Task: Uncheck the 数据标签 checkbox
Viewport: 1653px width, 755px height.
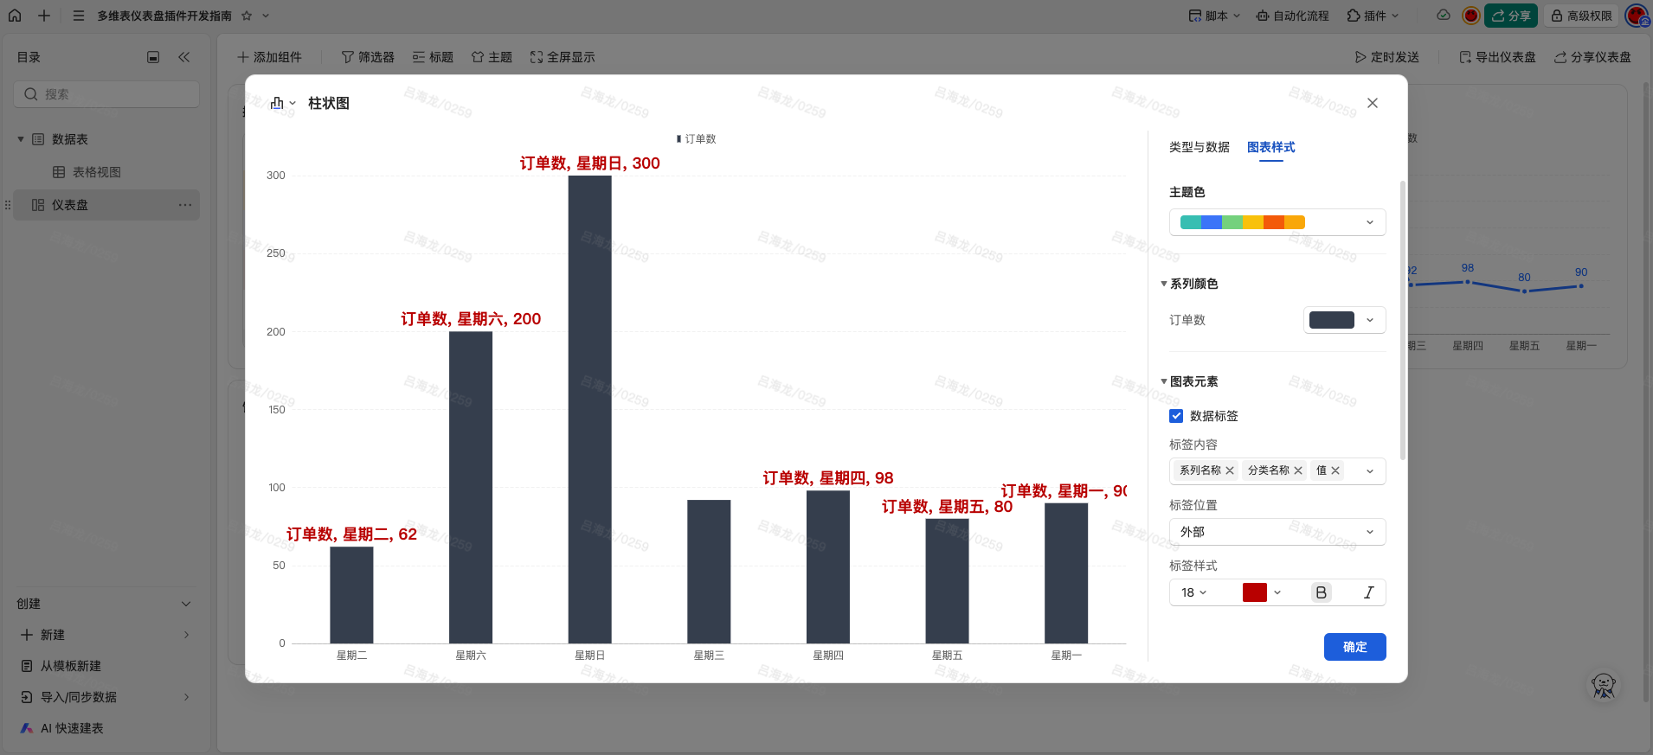Action: (1176, 416)
